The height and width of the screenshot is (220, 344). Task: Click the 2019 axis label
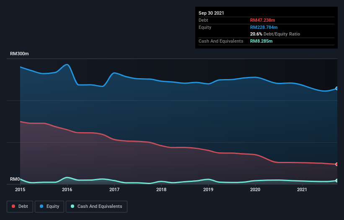coord(208,189)
